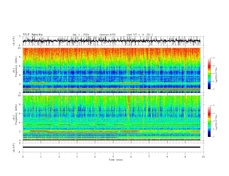The width and height of the screenshot is (229, 176).
Task: Click the "-3" label on ch.2 color bar
Action: (213, 106)
